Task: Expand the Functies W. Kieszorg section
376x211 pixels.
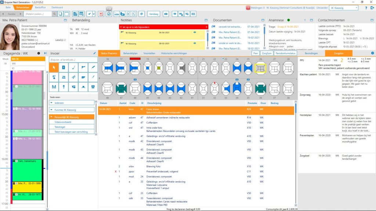Action: tap(72, 110)
